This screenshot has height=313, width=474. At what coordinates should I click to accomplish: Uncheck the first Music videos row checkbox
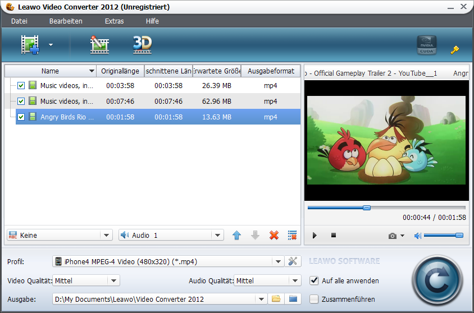tap(21, 86)
